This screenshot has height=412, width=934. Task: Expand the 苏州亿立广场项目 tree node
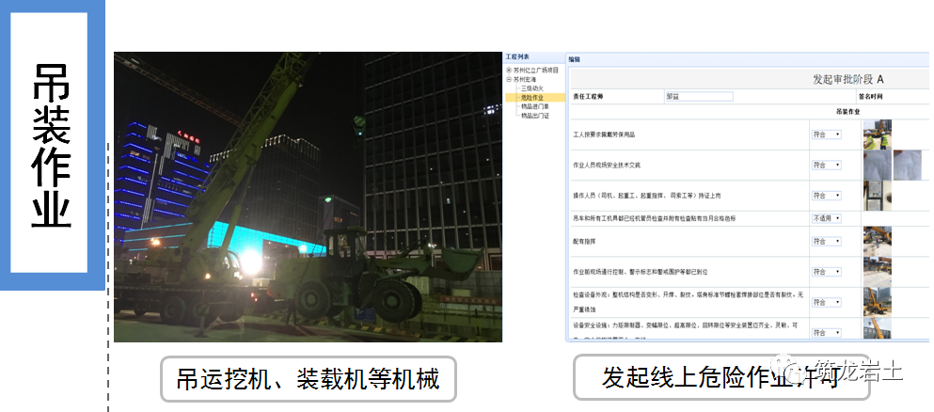509,71
